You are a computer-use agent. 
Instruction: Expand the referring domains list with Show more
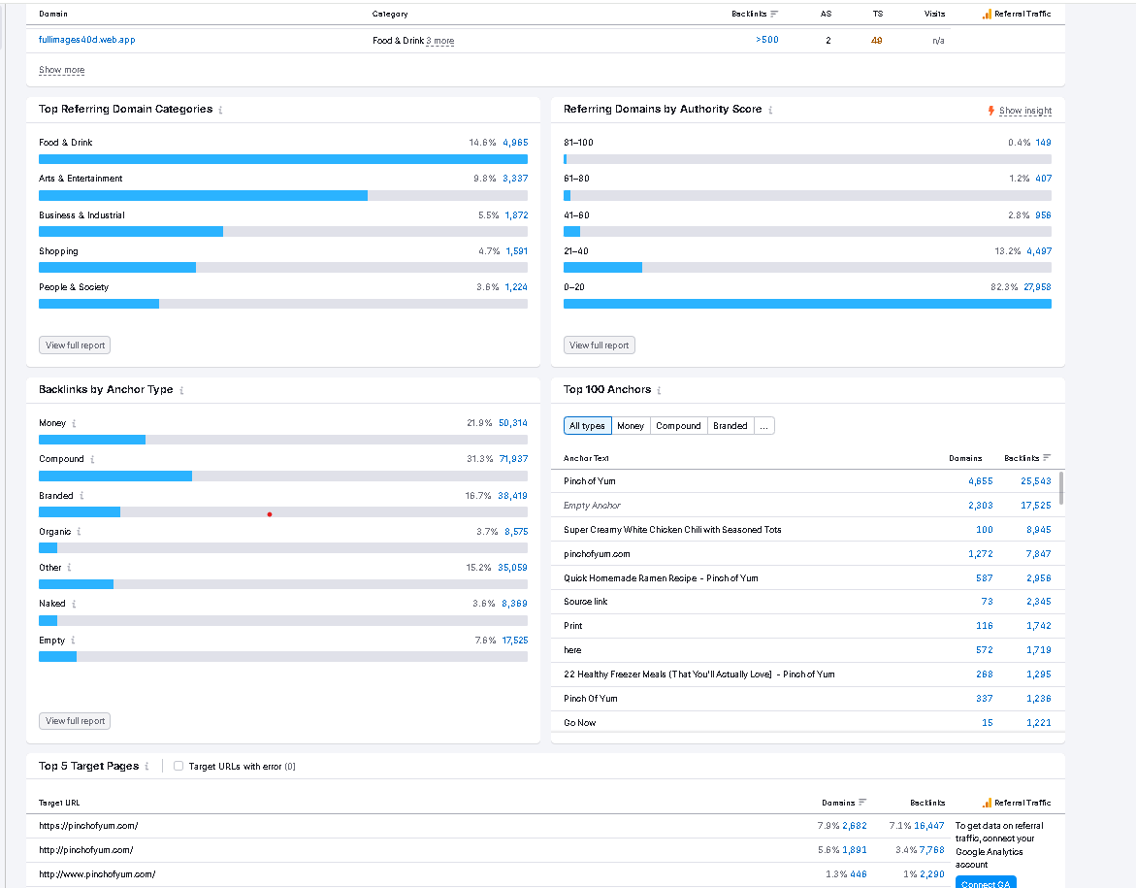click(x=61, y=70)
